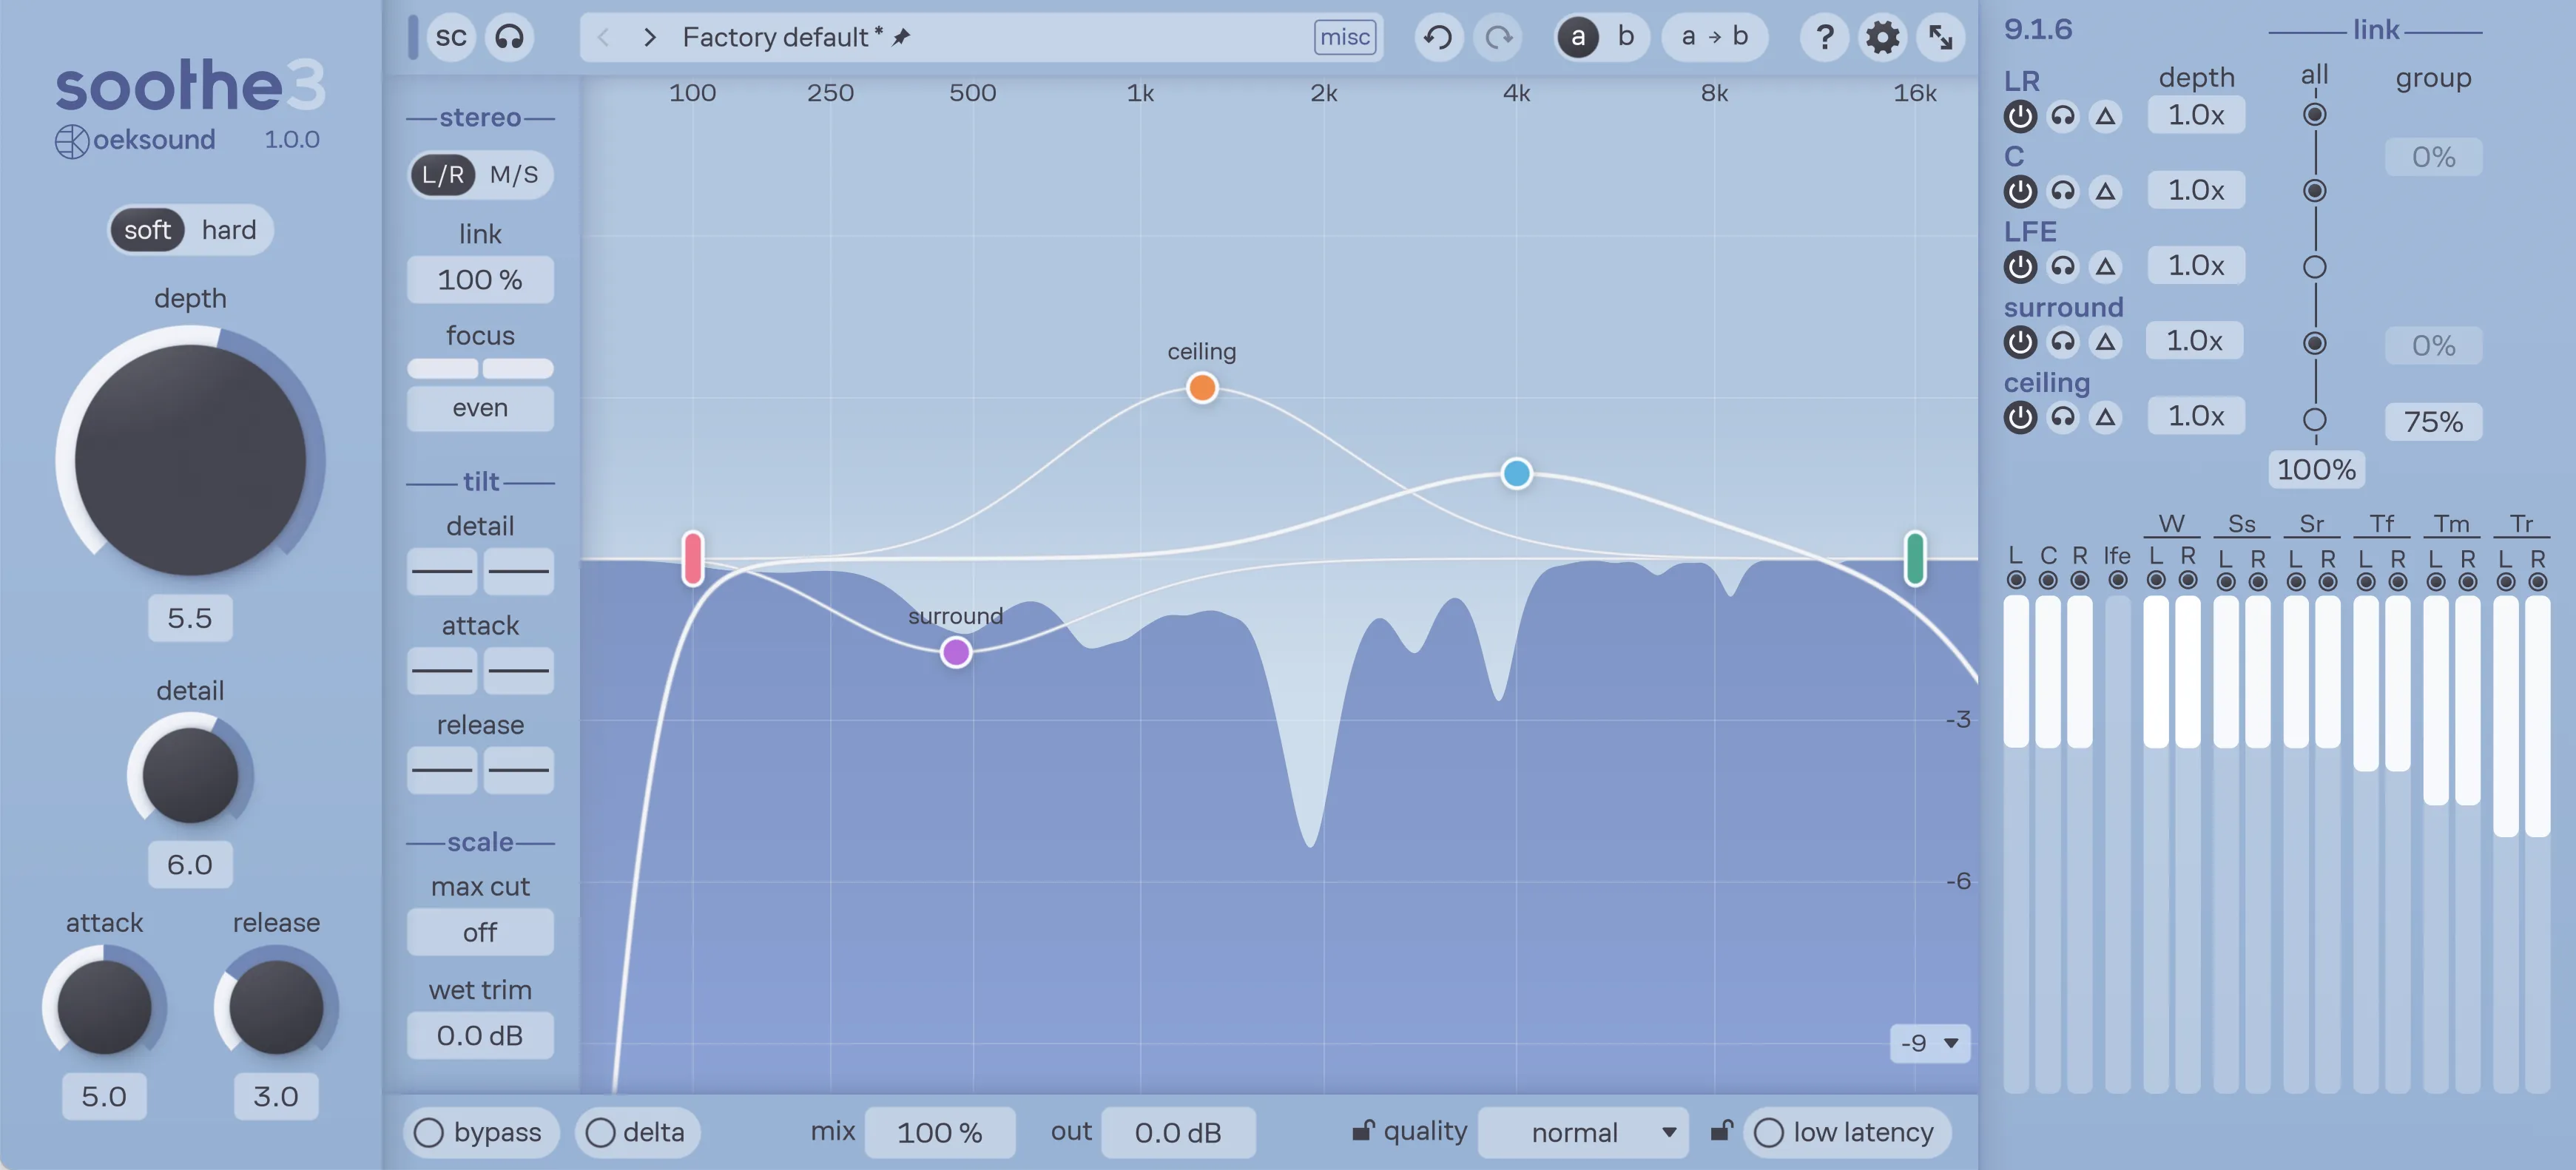
Task: Click surround group headphones icon
Action: (2063, 342)
